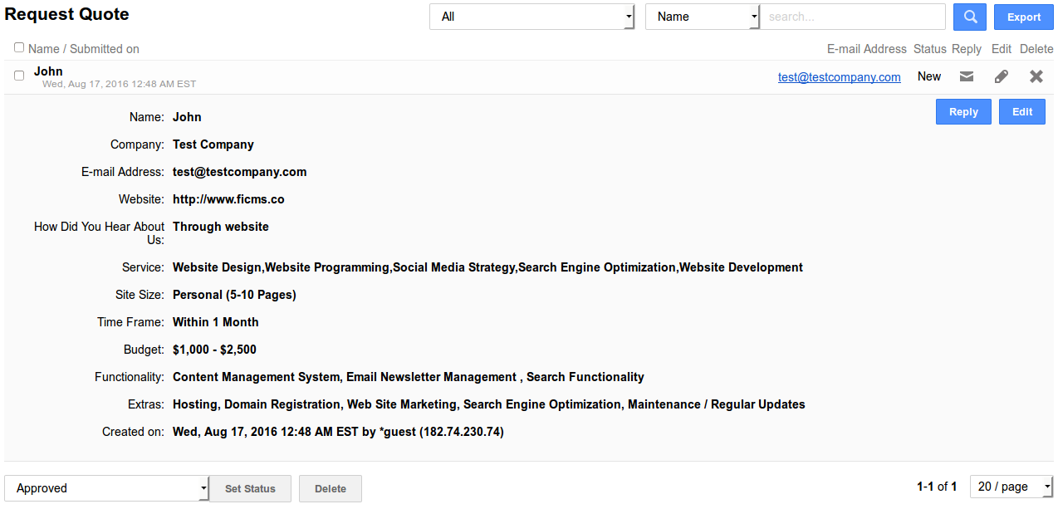This screenshot has height=509, width=1058.
Task: Change the 20 / page dropdown
Action: pyautogui.click(x=1011, y=487)
